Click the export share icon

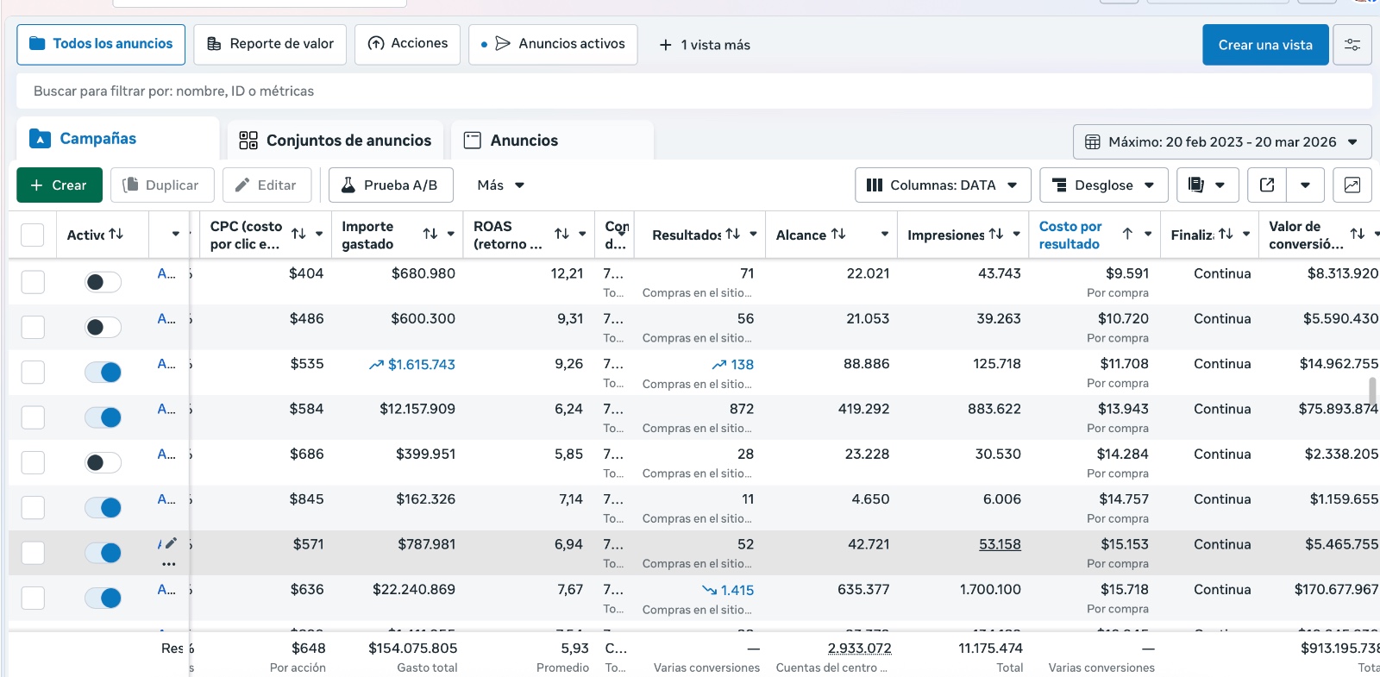click(x=1267, y=185)
